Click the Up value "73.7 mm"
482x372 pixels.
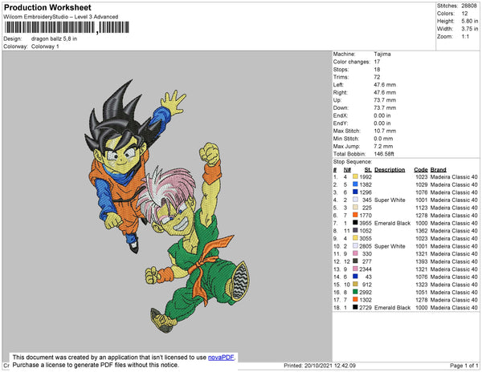[x=385, y=100]
